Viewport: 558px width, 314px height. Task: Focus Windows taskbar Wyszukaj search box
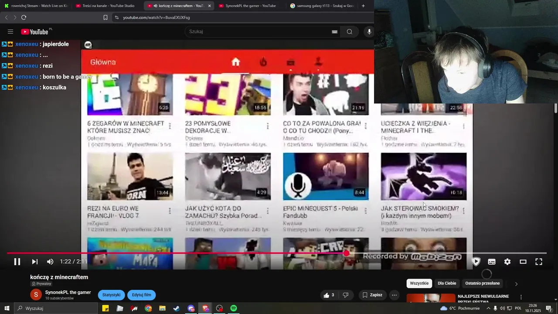pos(55,308)
